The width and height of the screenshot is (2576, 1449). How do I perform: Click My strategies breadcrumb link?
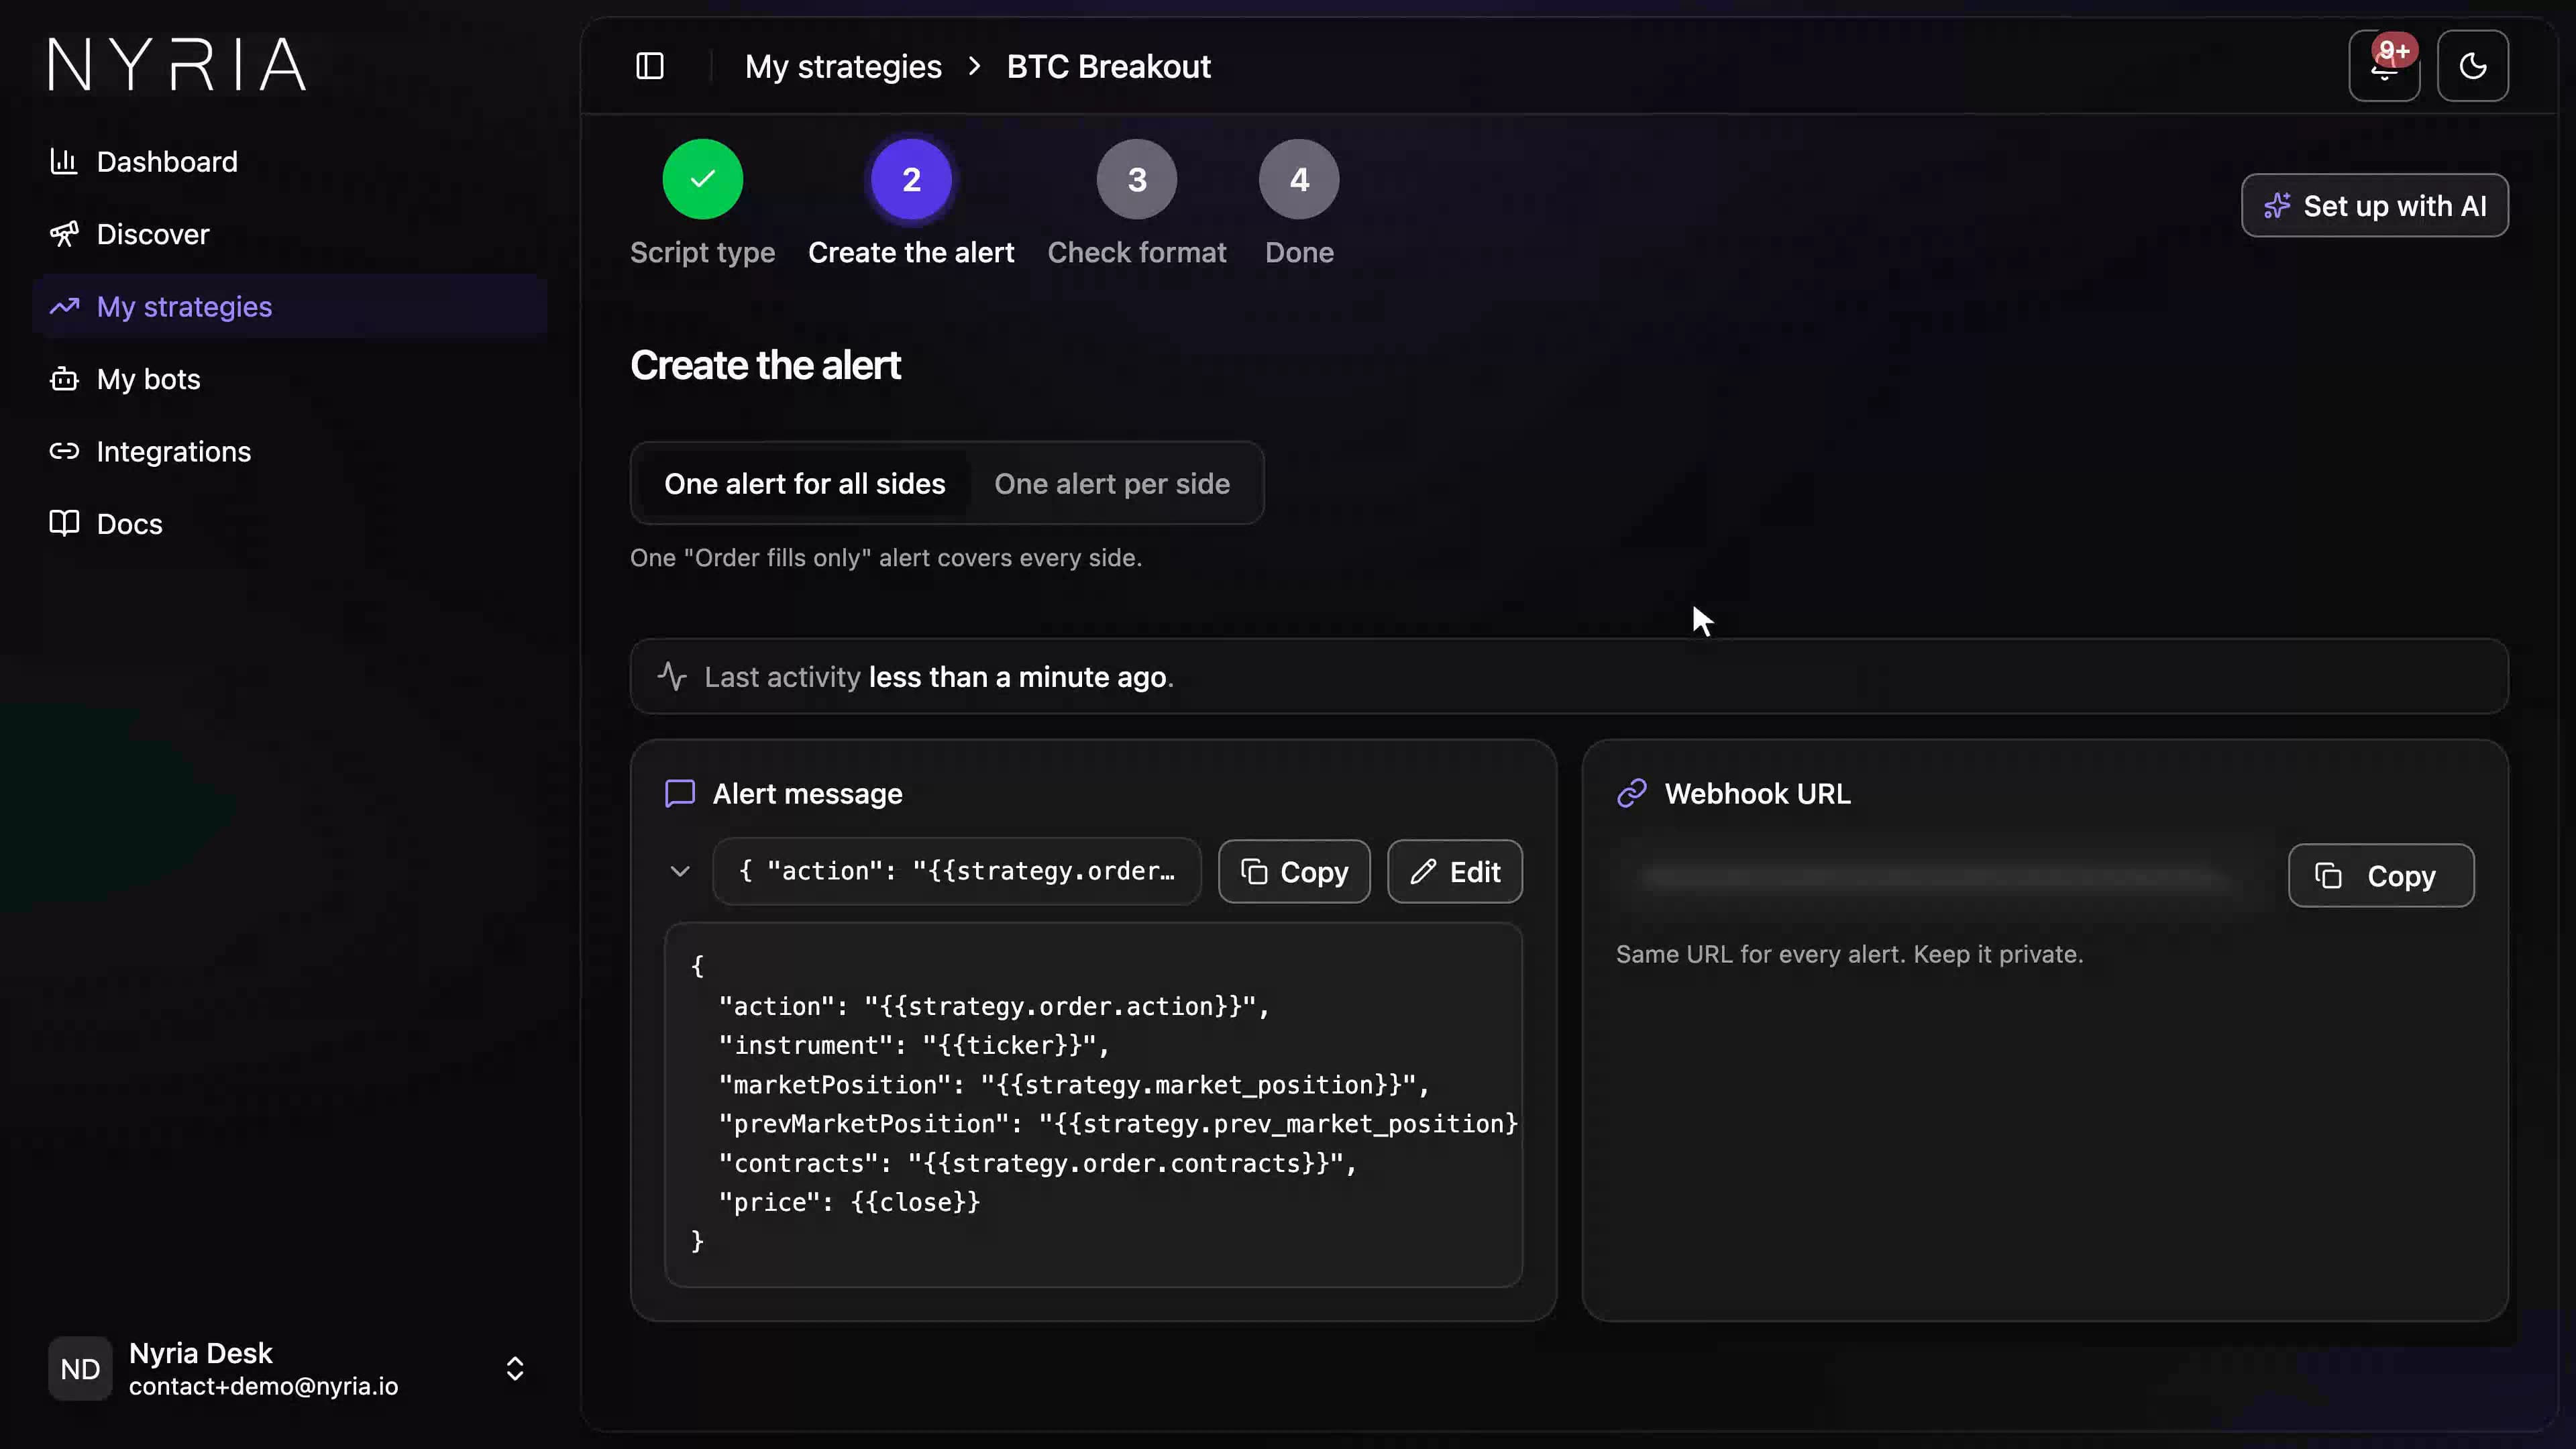843,66
